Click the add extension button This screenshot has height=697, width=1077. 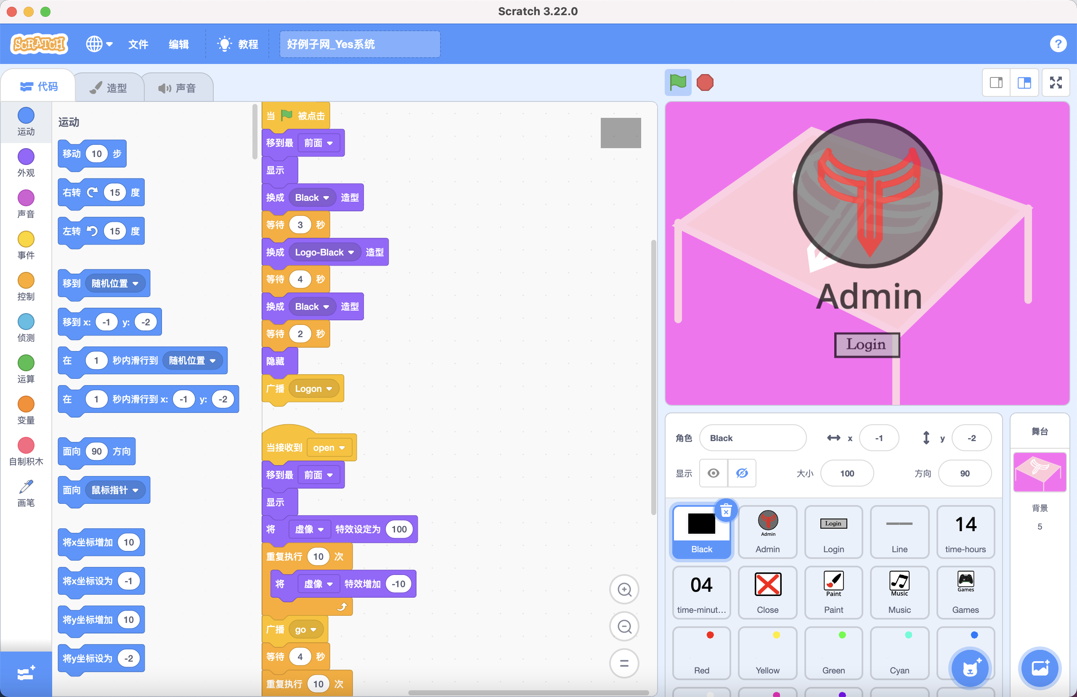coord(26,673)
